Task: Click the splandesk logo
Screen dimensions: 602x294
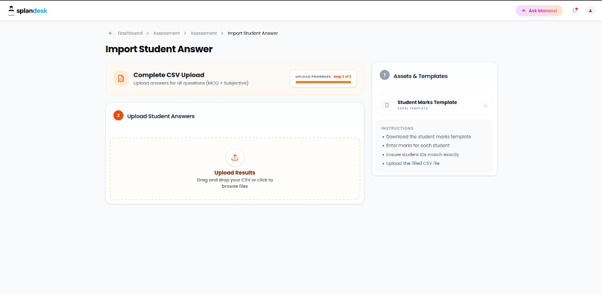Action: tap(27, 11)
